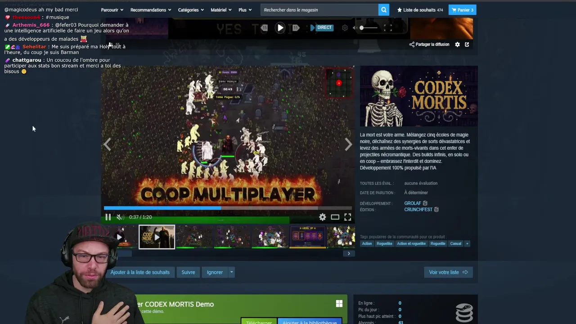
Task: Click Partager la diffusion share link
Action: click(429, 45)
